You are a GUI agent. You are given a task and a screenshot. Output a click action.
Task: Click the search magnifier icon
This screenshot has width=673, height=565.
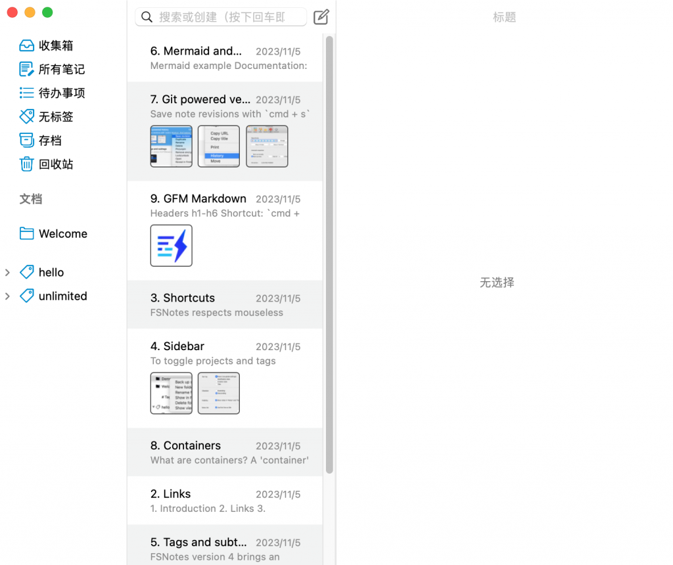147,16
